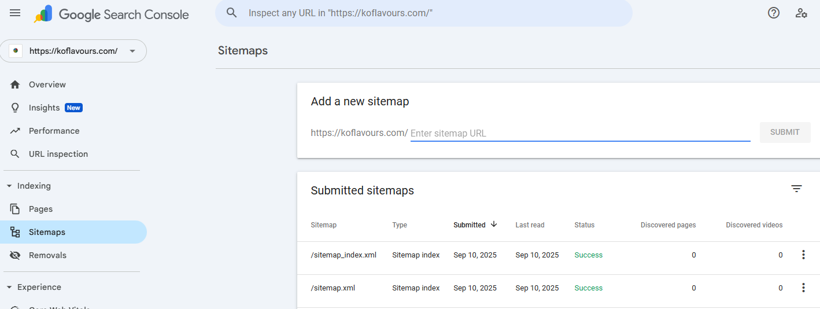
Task: Click the Performance trend icon
Action: pyautogui.click(x=15, y=131)
